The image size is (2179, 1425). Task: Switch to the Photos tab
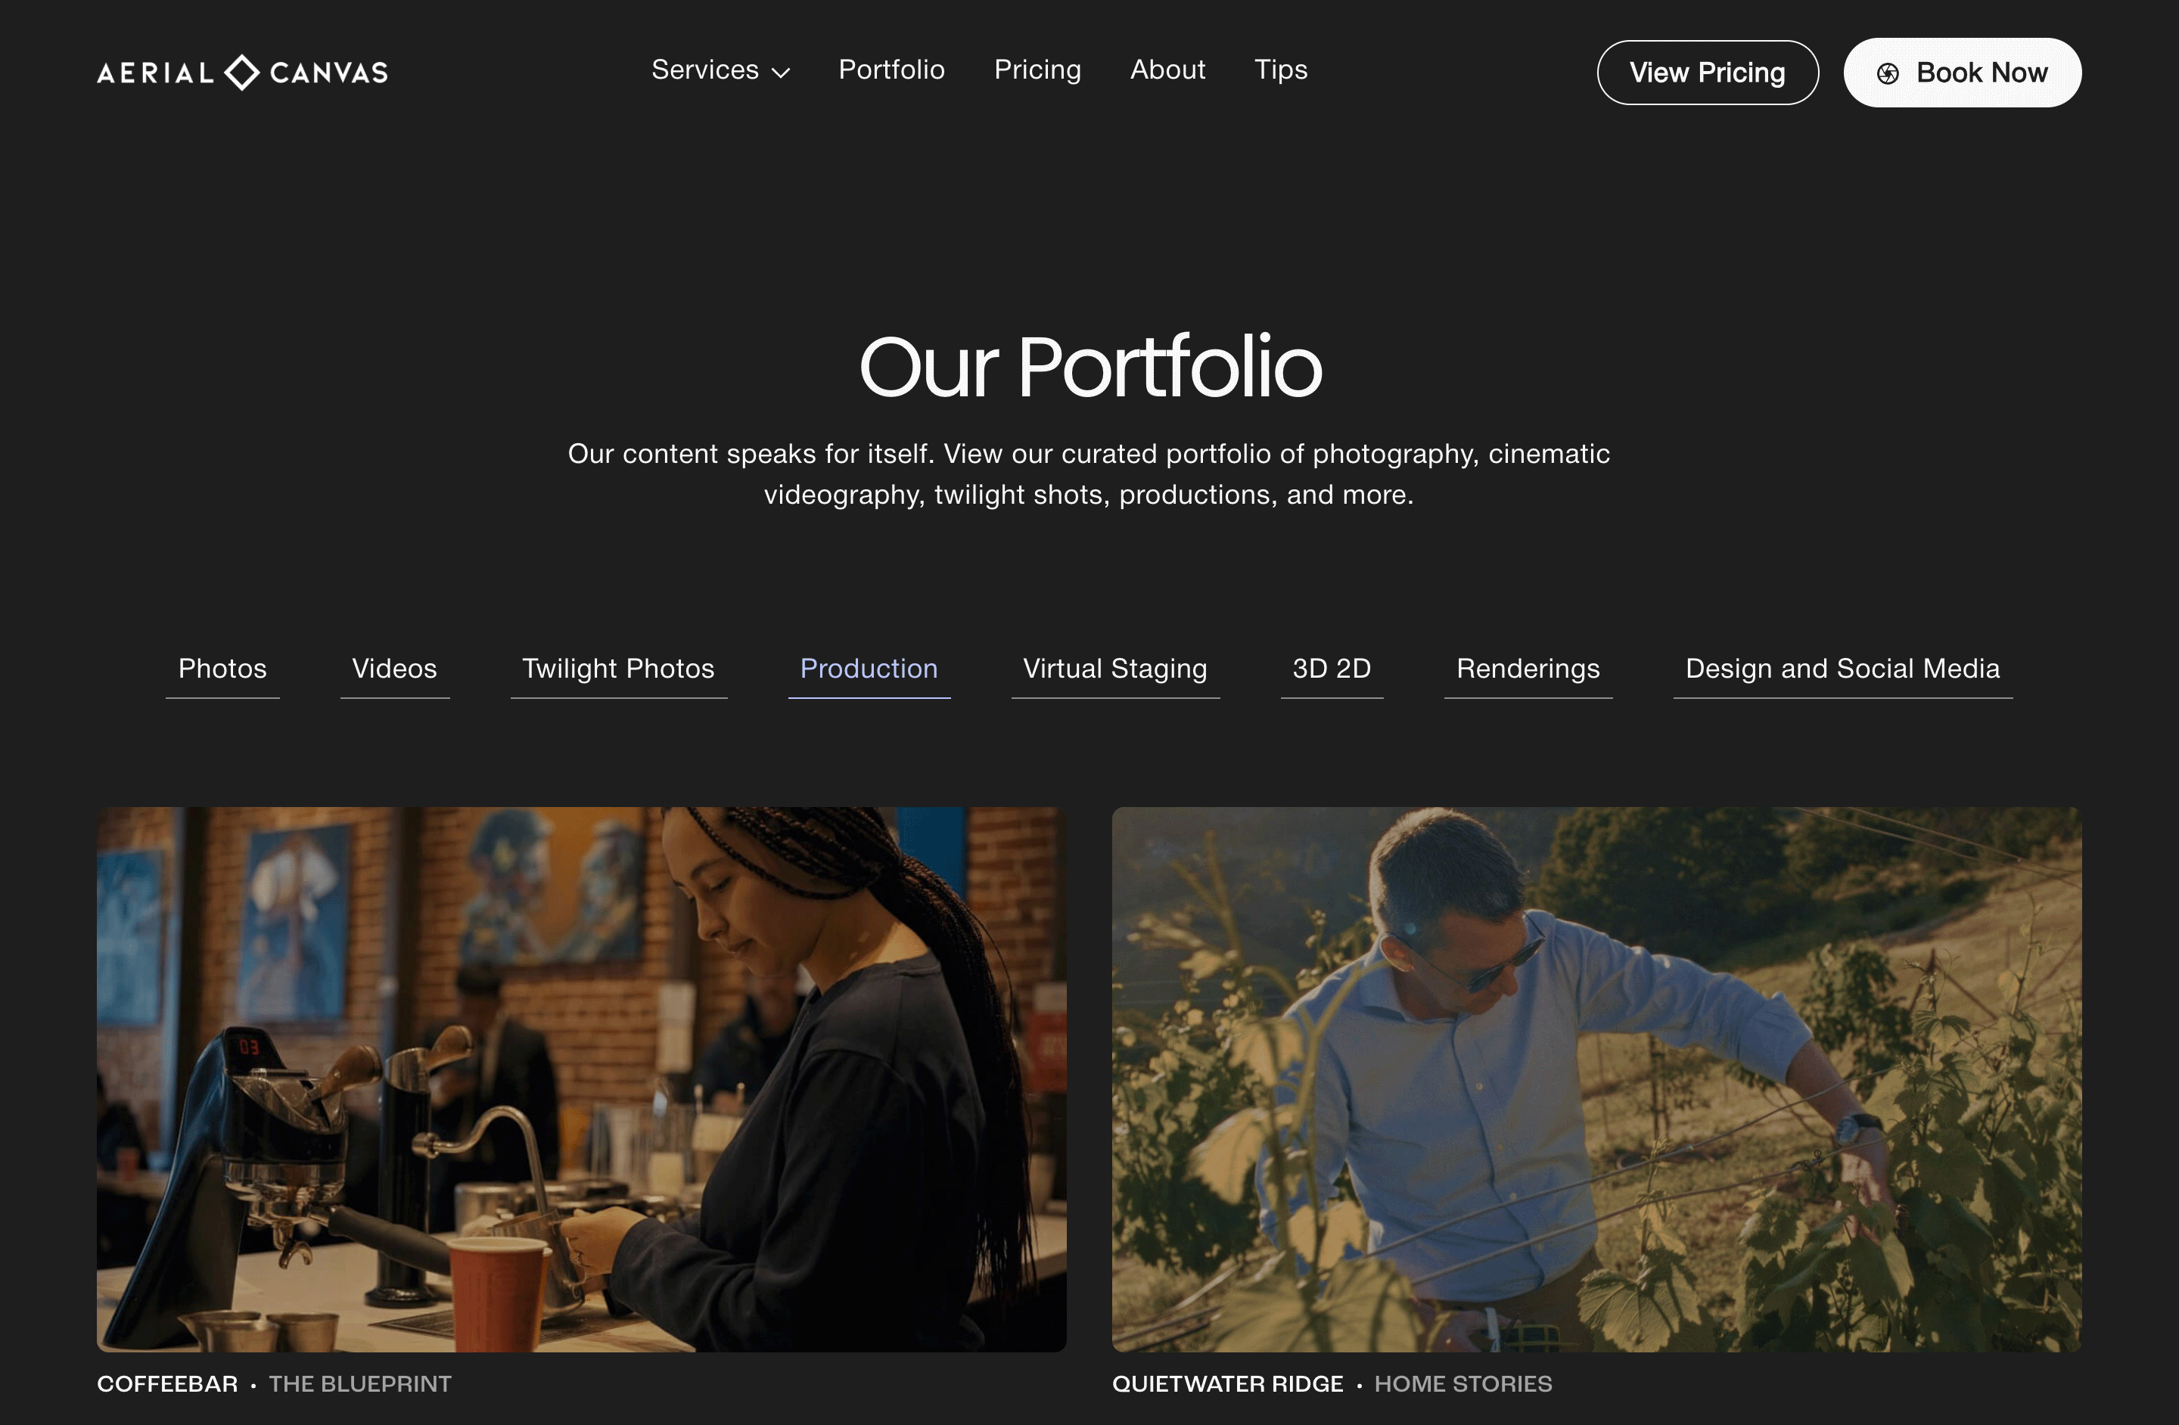point(222,669)
